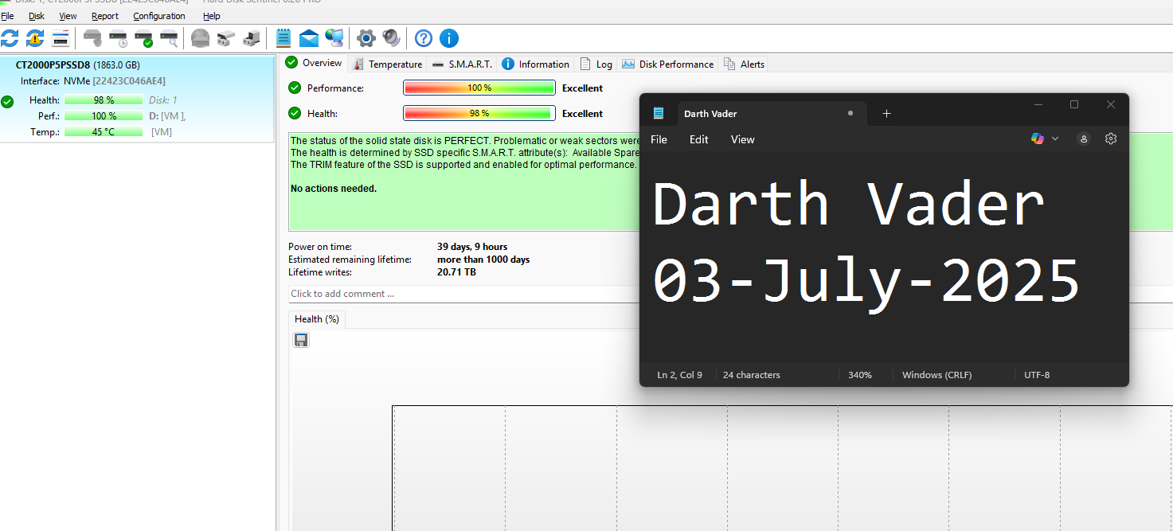Click the save floppy icon above health graph
The image size is (1173, 531).
[x=301, y=340]
